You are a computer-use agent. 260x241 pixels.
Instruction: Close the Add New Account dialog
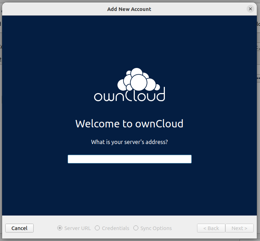click(x=250, y=9)
